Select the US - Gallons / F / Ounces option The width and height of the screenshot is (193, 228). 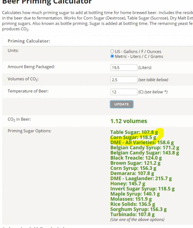pos(112,52)
